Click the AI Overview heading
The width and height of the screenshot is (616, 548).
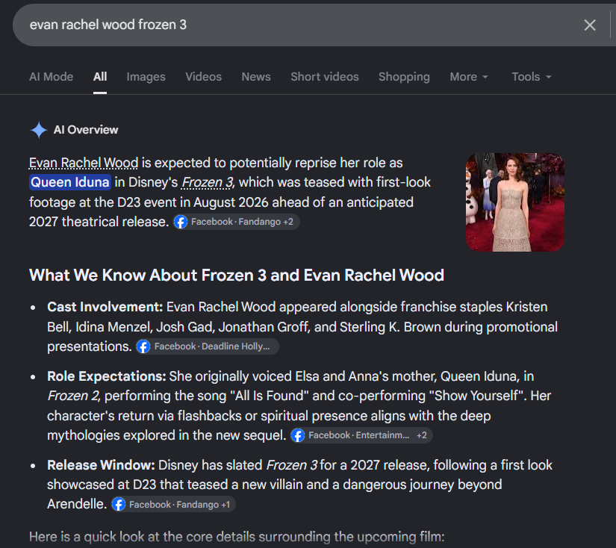[x=86, y=130]
